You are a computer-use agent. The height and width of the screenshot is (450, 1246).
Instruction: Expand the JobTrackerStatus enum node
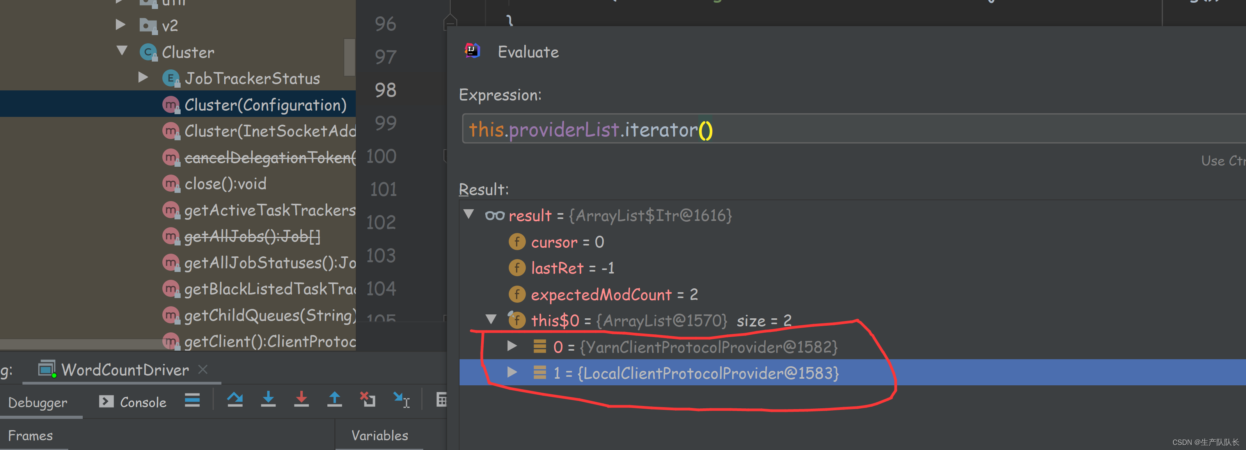tap(143, 77)
